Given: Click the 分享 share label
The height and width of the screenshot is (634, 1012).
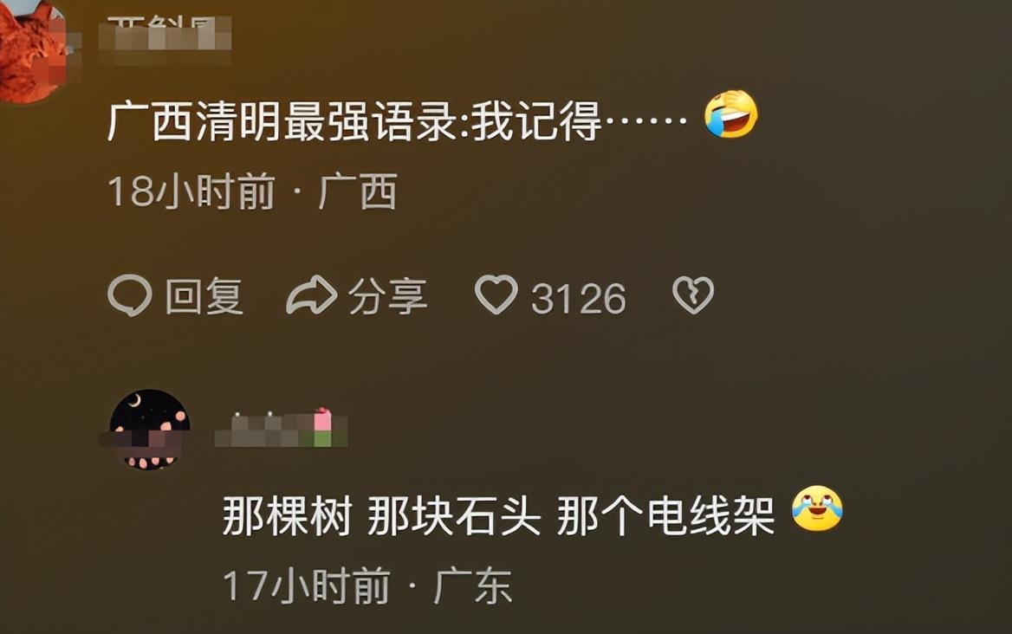Looking at the screenshot, I should [388, 297].
